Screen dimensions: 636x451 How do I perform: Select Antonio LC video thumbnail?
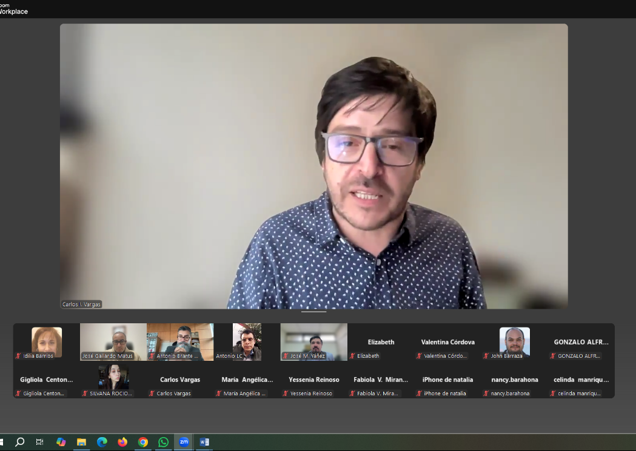(247, 341)
